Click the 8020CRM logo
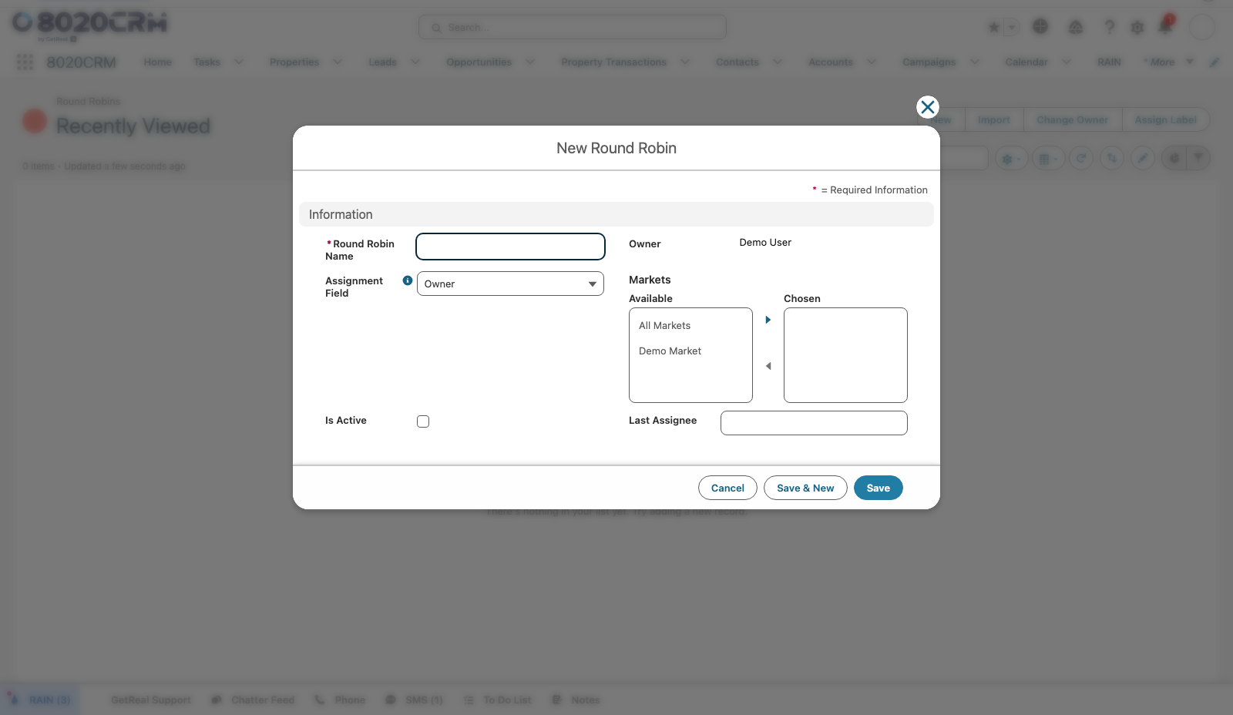Screen dimensions: 1233x715 pyautogui.click(x=89, y=25)
